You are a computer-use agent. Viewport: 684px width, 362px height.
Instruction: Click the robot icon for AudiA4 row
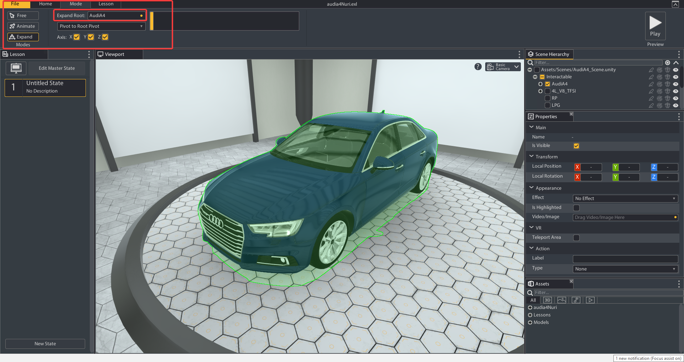[x=668, y=84]
